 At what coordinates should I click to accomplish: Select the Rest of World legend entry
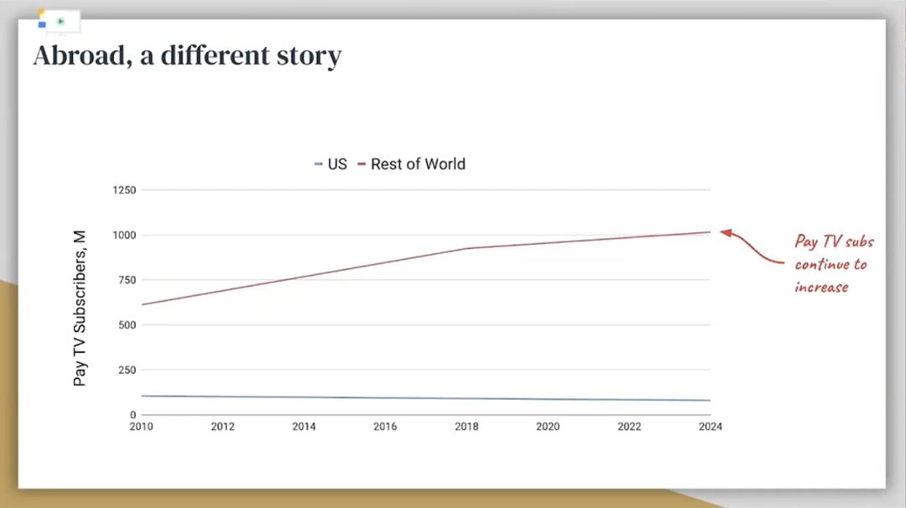tap(411, 164)
